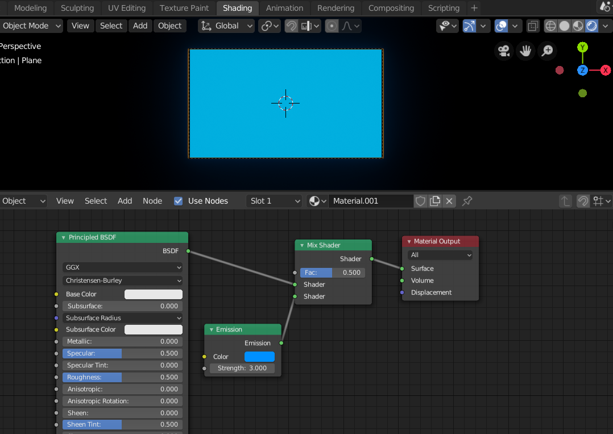
Task: Click the dark red negative X gizmo dot
Action: (560, 71)
